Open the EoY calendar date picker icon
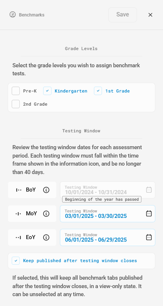 pos(149,237)
